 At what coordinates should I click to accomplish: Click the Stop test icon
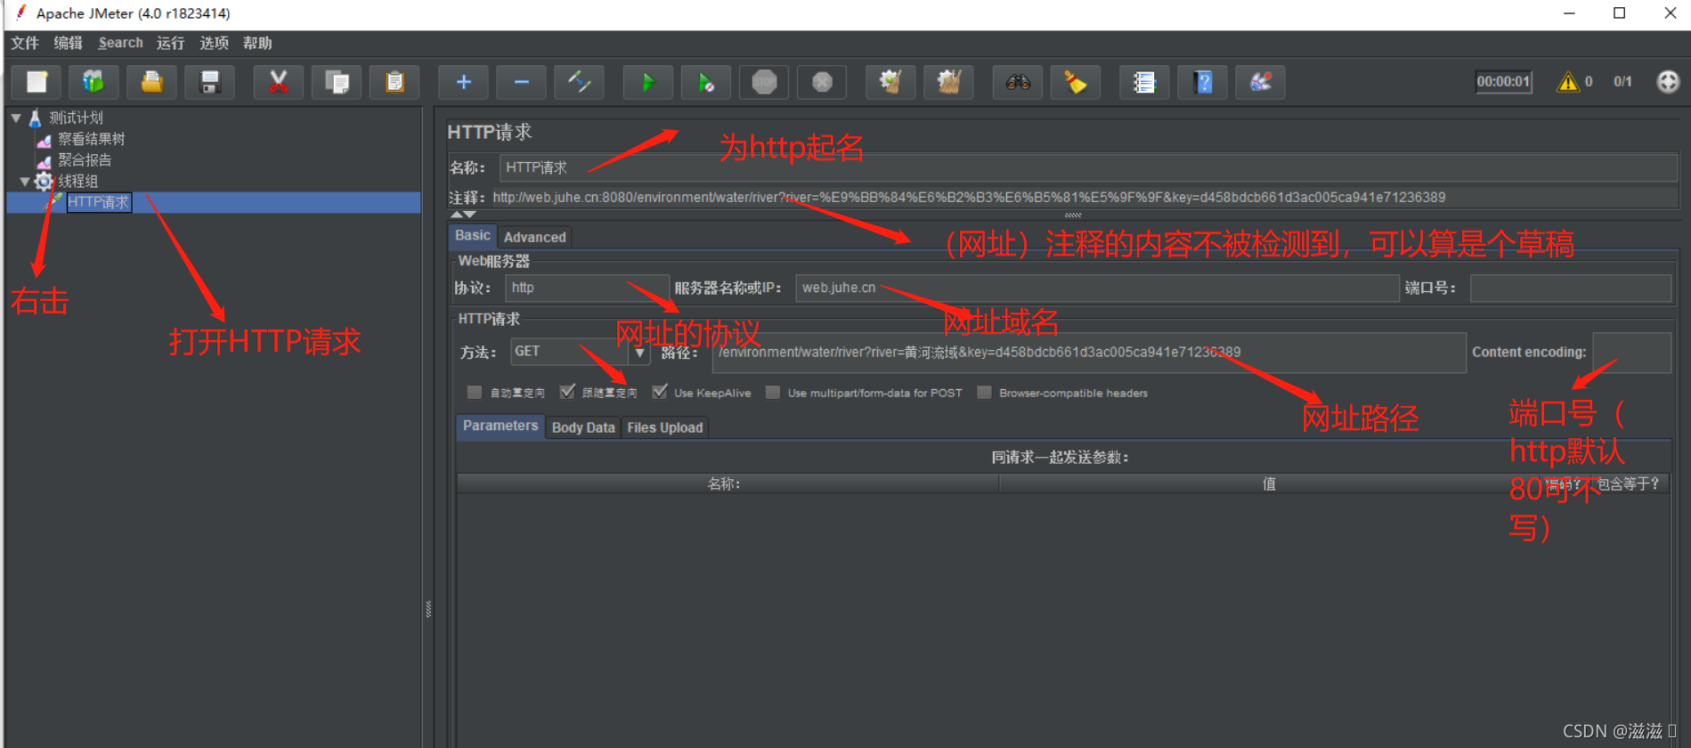764,82
